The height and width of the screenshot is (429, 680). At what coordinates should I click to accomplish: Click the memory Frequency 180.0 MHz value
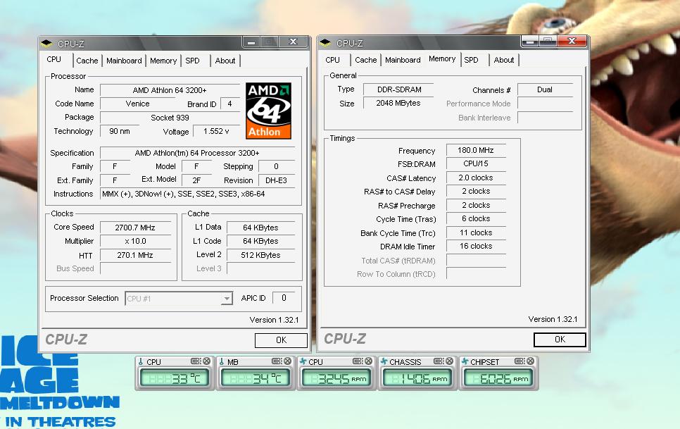(476, 150)
